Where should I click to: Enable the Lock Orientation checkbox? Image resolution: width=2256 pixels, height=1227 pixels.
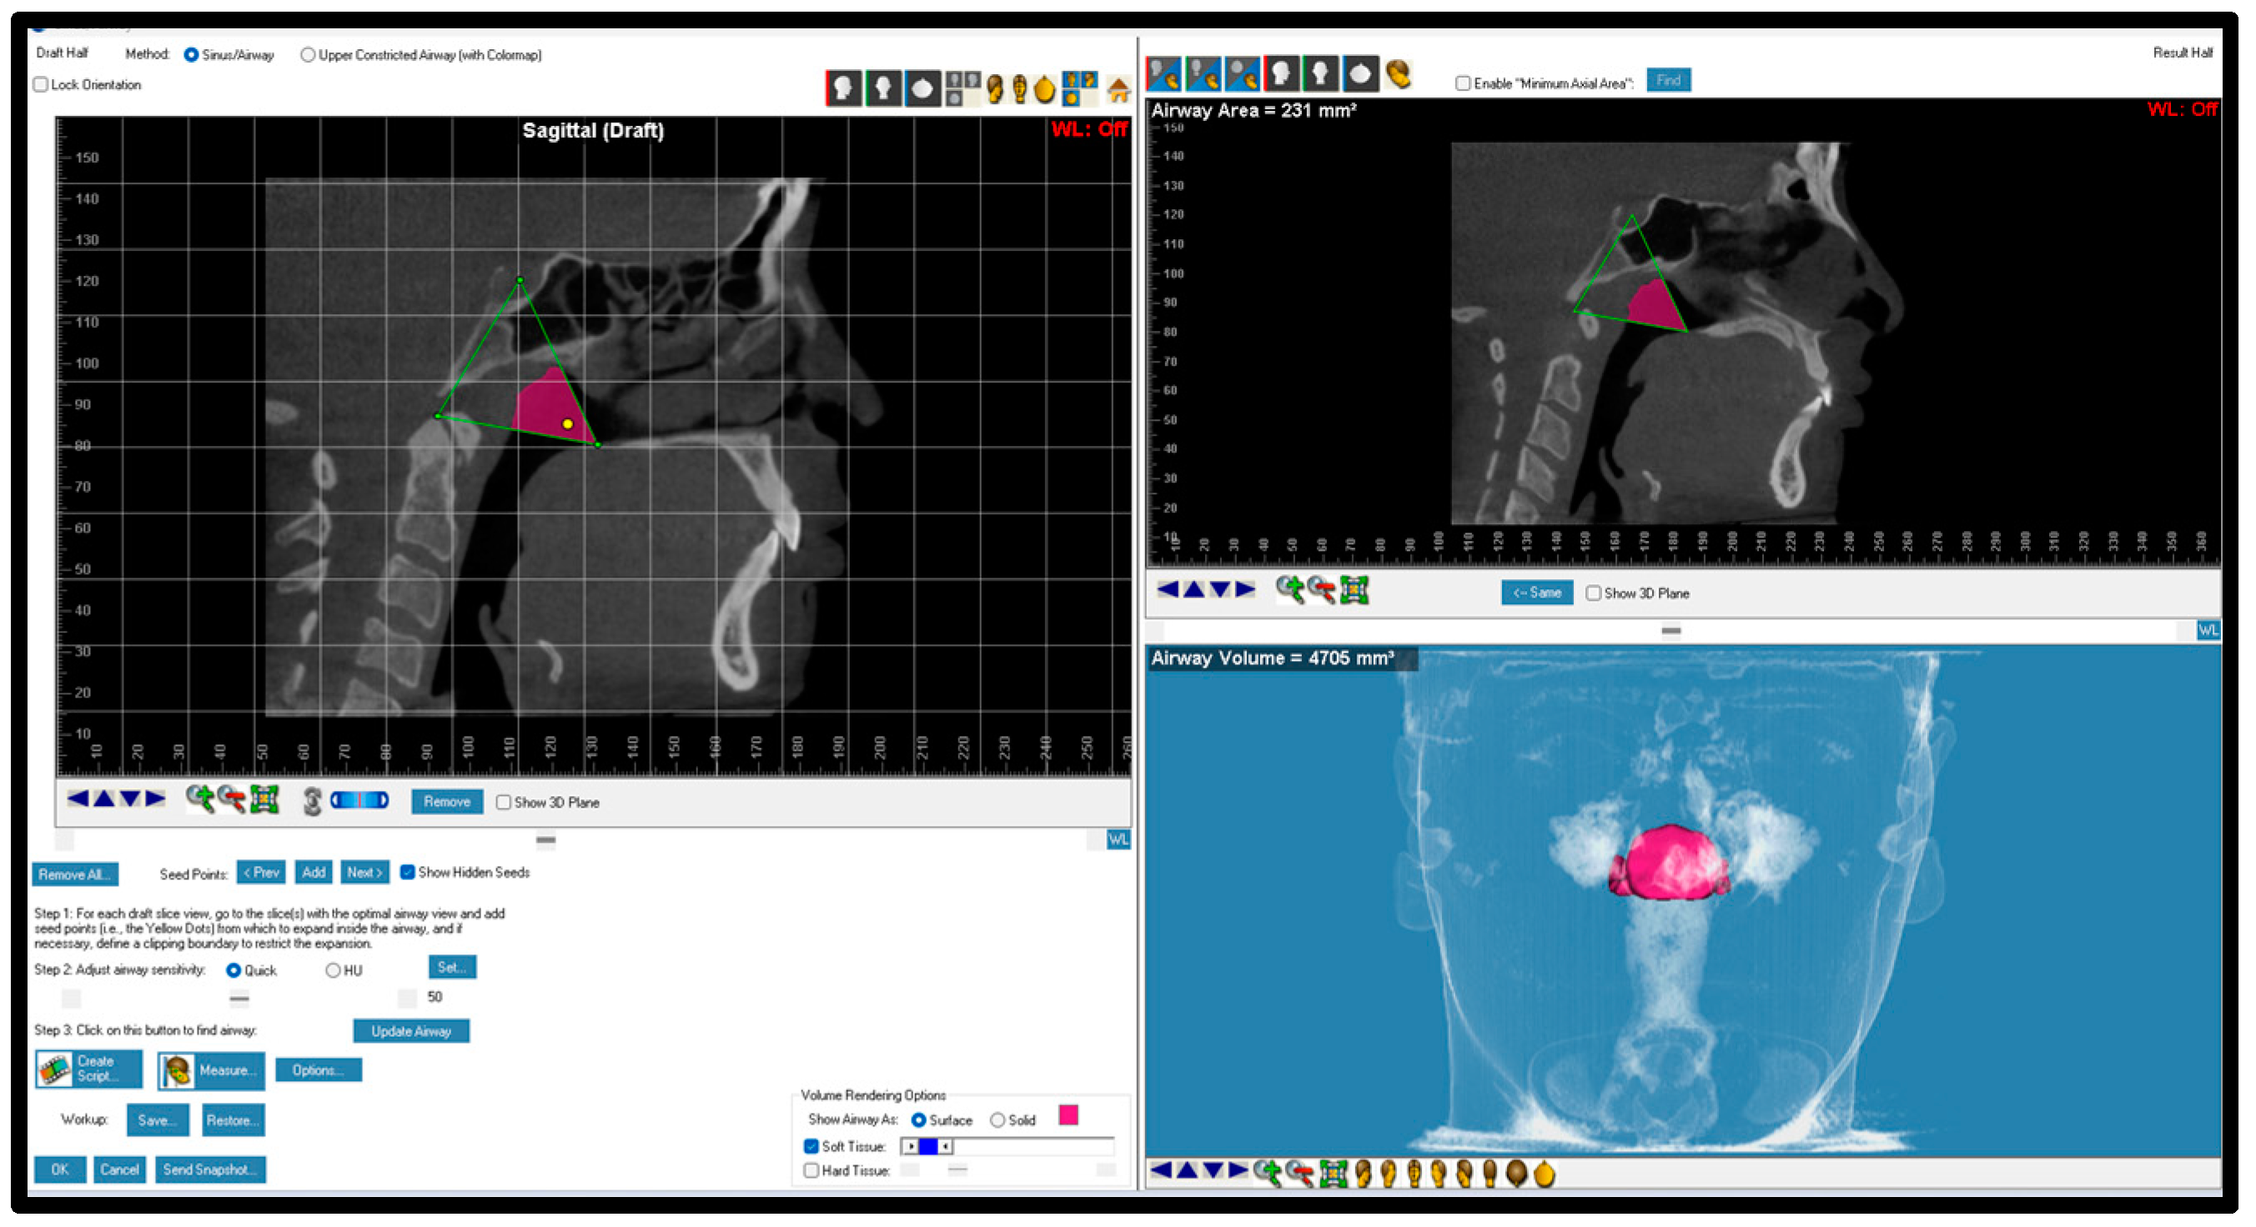tap(41, 85)
